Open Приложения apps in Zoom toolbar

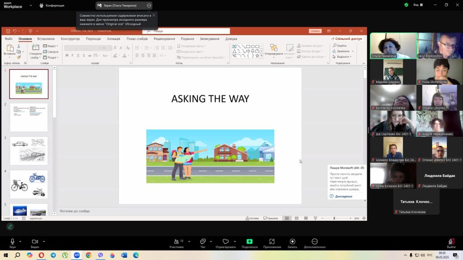point(272,241)
